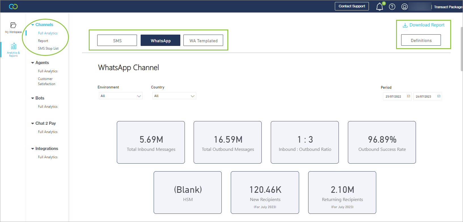The height and width of the screenshot is (222, 463).
Task: Click the end date calendar icon
Action: (439, 96)
